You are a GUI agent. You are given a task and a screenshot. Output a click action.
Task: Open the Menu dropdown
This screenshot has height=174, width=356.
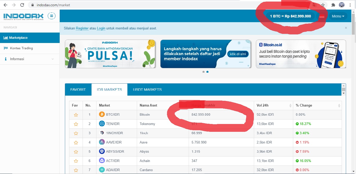[x=338, y=16]
